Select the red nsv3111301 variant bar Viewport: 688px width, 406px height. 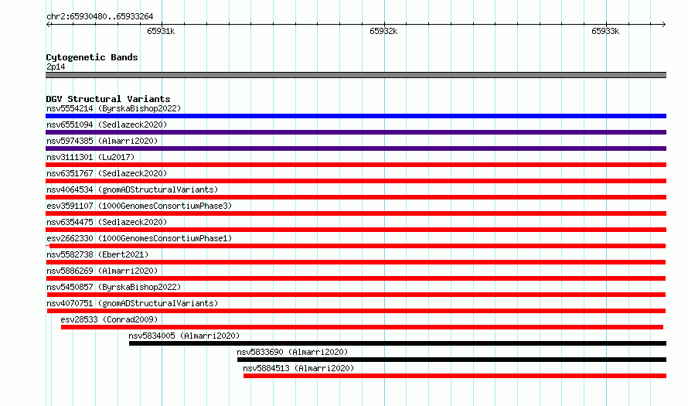(x=356, y=165)
